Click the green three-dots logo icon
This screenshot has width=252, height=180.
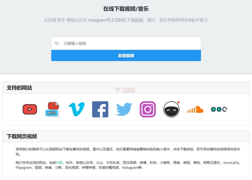tap(219, 110)
